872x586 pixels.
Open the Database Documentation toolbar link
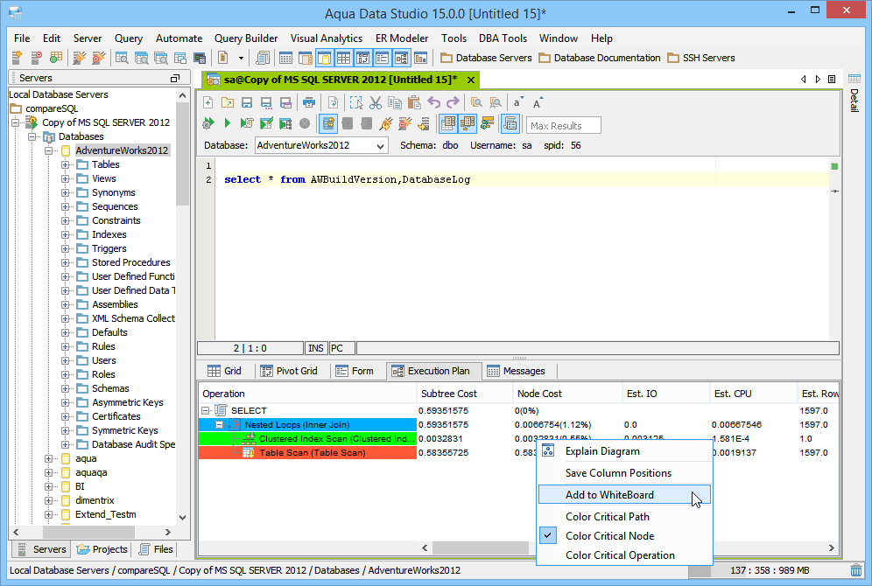(600, 58)
